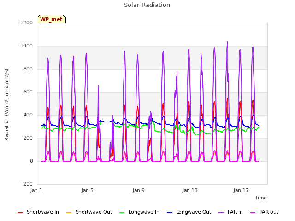This screenshot has height=221, width=295.
Task: Click the green Longwave In color marker
Action: click(x=122, y=213)
